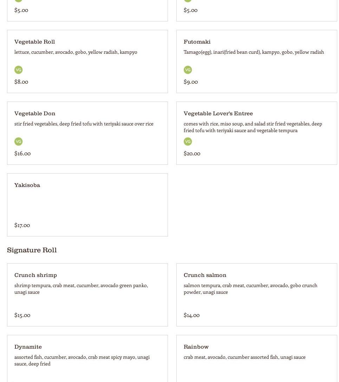Open the Dynamite roll item
The height and width of the screenshot is (382, 339).
[87, 358]
